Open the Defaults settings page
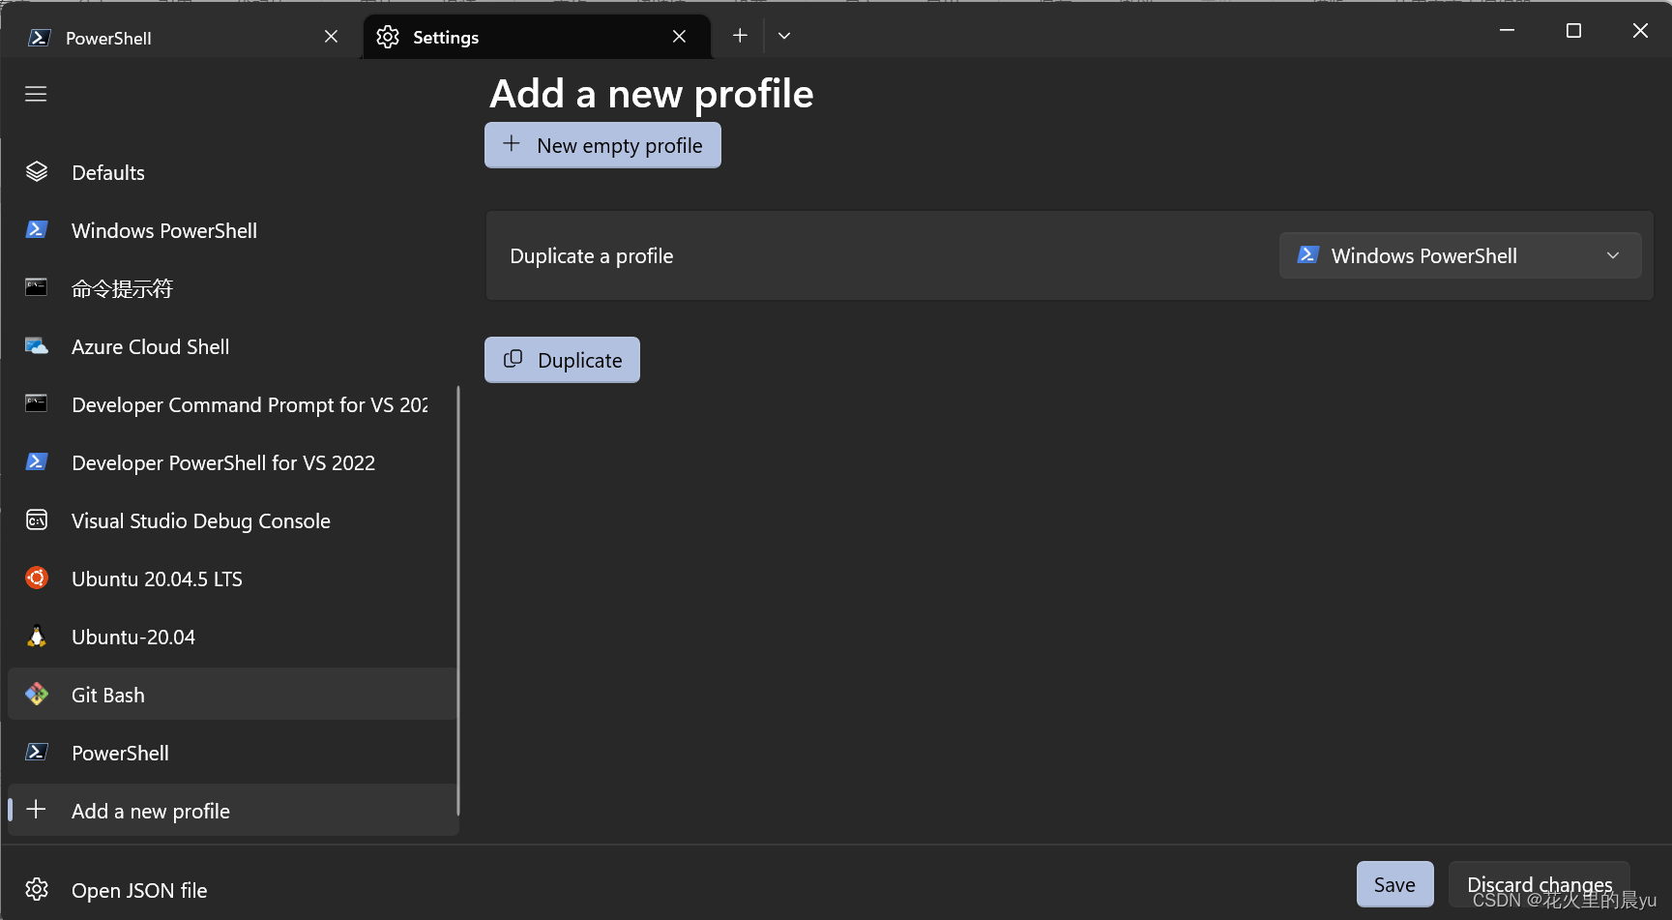The image size is (1672, 920). (232, 172)
